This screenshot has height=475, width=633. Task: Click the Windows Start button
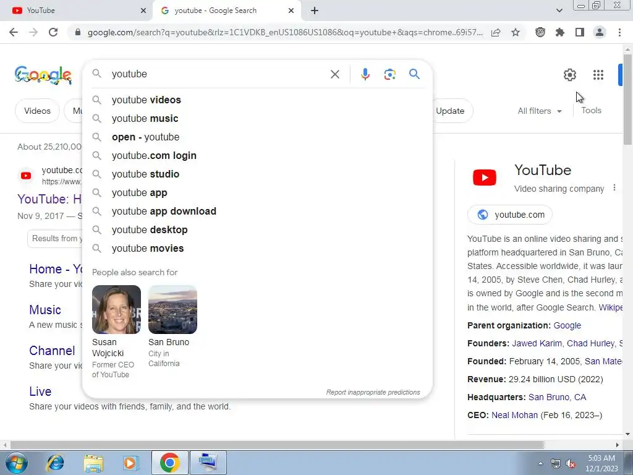pos(16,463)
